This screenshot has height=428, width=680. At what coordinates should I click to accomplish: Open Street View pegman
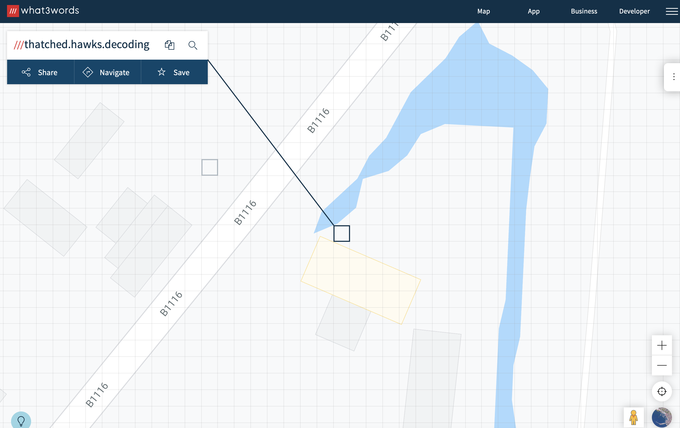[634, 417]
